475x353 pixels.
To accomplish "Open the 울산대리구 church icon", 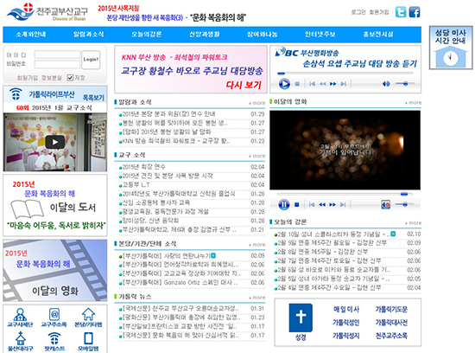I will coord(21,342).
